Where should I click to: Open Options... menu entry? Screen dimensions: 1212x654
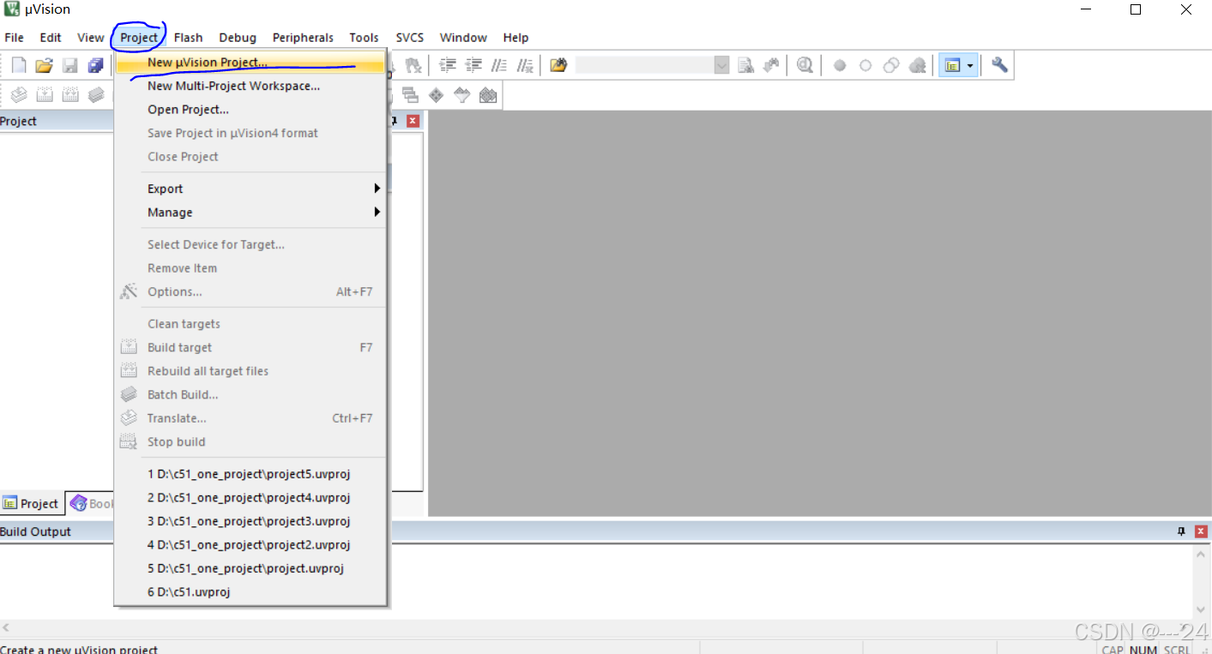(250, 292)
